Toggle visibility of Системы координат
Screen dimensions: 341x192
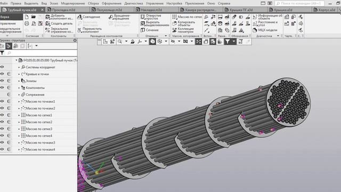[2, 67]
